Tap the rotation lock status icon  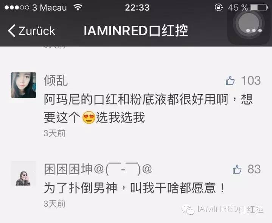pyautogui.click(x=219, y=8)
